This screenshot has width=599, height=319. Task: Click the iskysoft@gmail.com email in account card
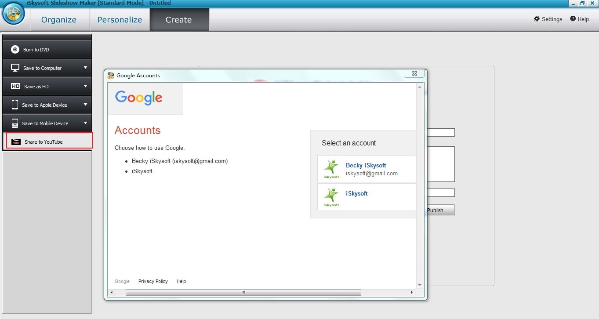(x=372, y=173)
